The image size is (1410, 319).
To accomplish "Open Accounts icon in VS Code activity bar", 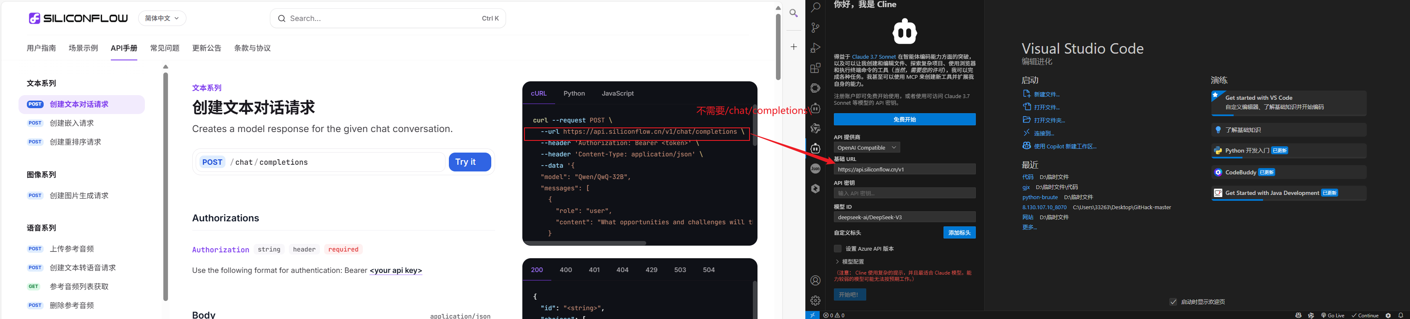I will (x=815, y=280).
